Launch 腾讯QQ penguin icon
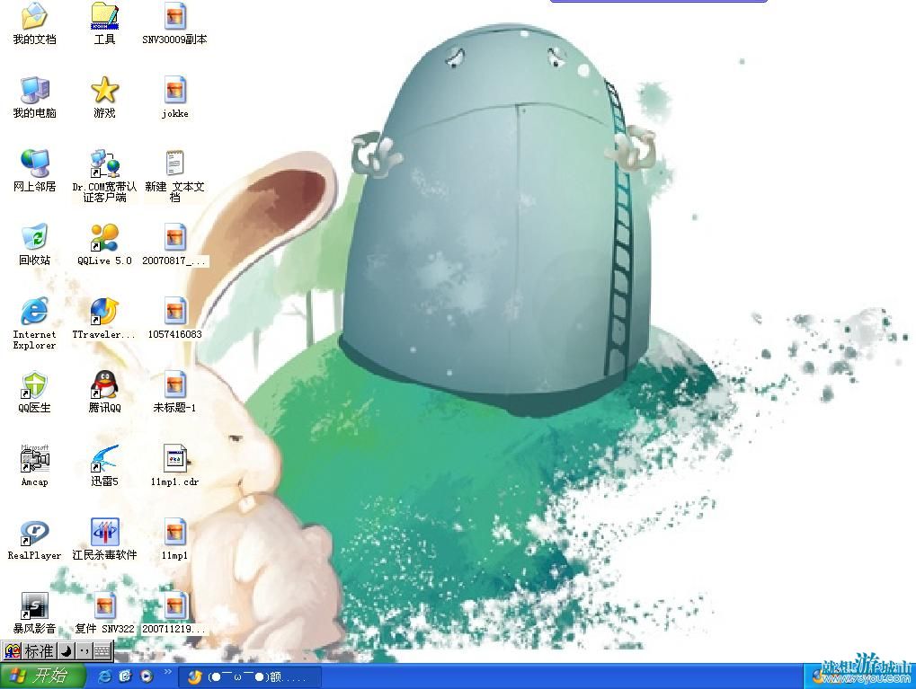This screenshot has height=689, width=916. tap(104, 392)
